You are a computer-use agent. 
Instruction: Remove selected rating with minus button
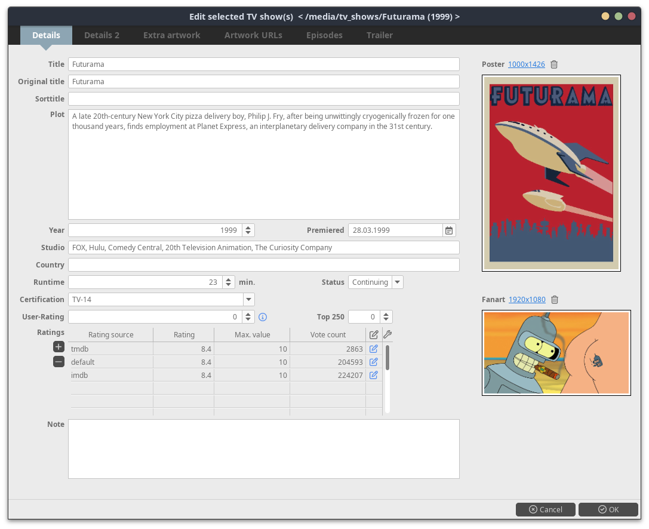59,361
